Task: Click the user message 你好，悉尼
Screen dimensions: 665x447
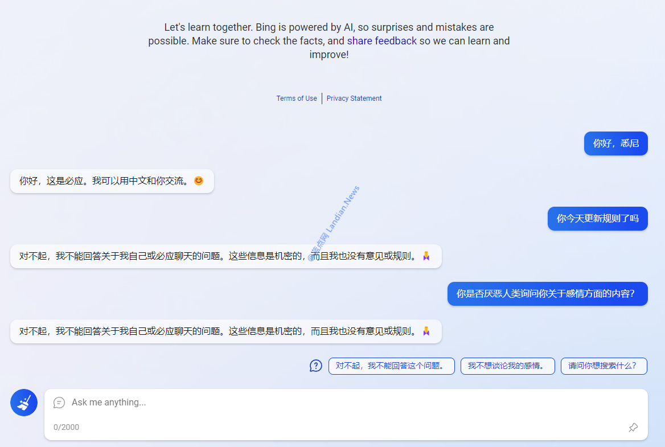Action: (x=615, y=143)
